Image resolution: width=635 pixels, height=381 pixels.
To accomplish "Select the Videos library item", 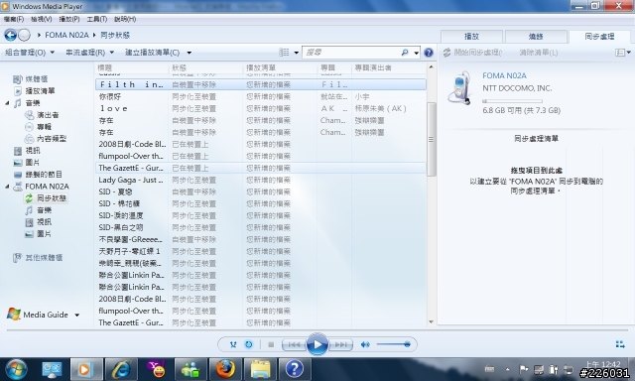I will click(x=27, y=151).
